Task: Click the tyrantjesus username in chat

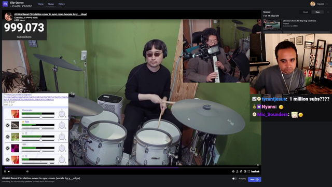Action: [274, 99]
